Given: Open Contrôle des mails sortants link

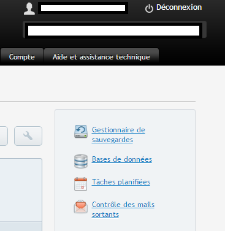Looking at the screenshot, I should 123,210.
